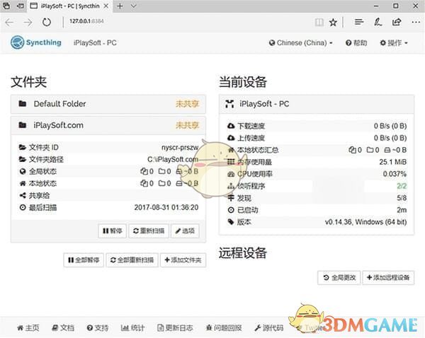Click version text v0.14.36, Windows (64 bit)
This screenshot has width=425, height=338.
click(365, 222)
